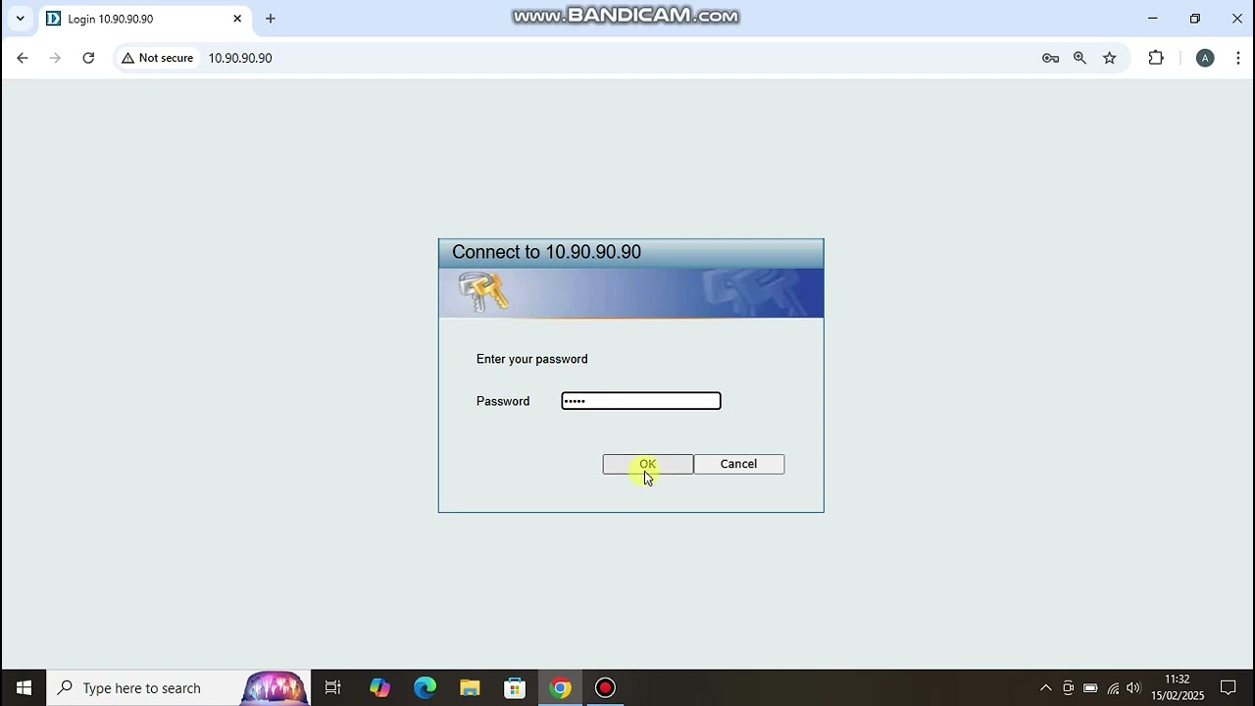
Task: Open the Extensions puzzle icon
Action: point(1156,58)
